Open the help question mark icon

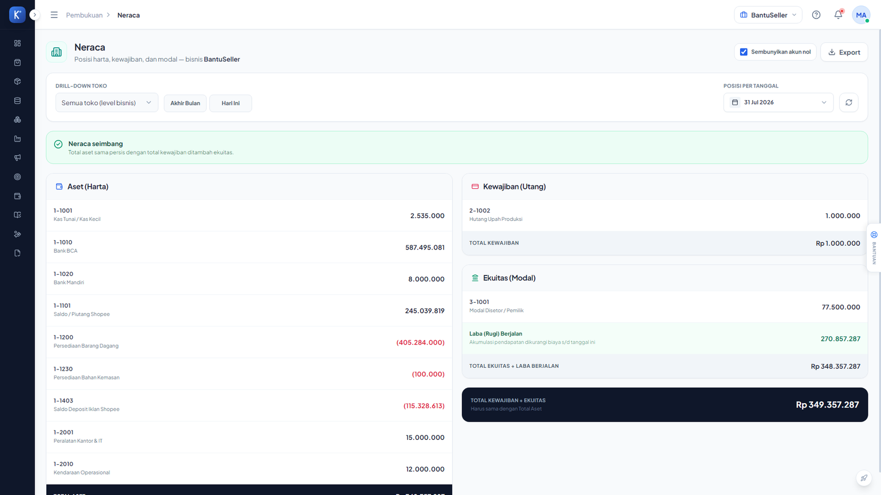816,15
